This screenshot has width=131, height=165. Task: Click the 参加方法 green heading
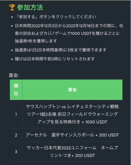(30, 7)
